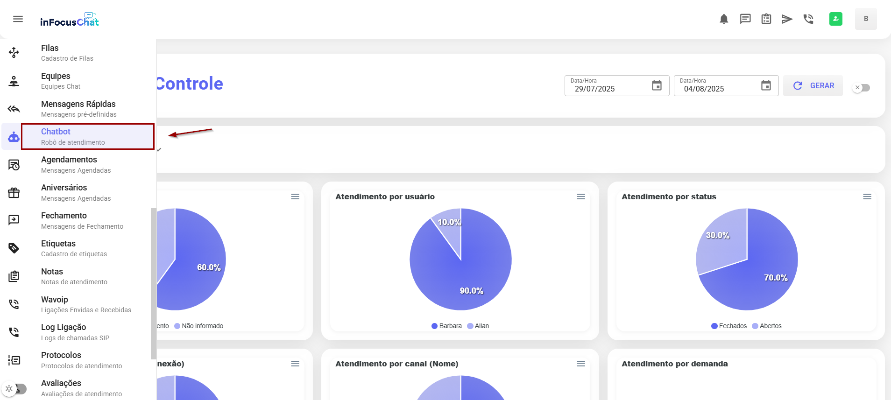Click the Chatbot robot sidebar icon
This screenshot has width=891, height=400.
coord(14,137)
